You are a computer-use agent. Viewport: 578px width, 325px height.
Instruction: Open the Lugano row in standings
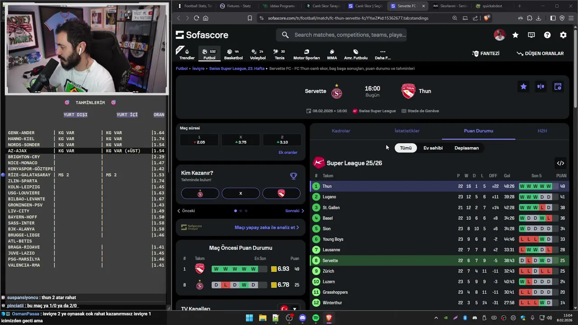pos(439,197)
